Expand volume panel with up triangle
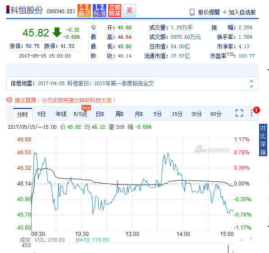269x253 pixels. click(x=242, y=239)
